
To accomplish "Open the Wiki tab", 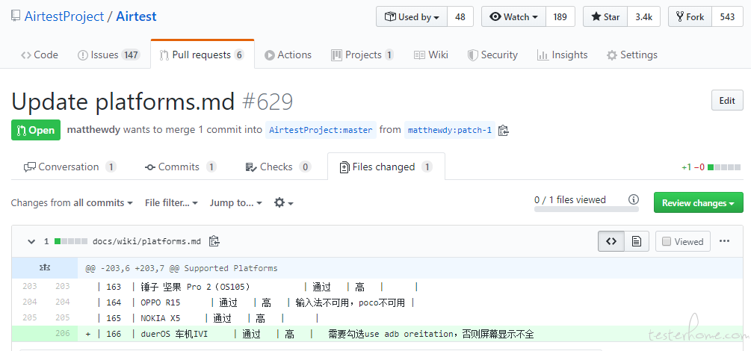I will (x=431, y=55).
